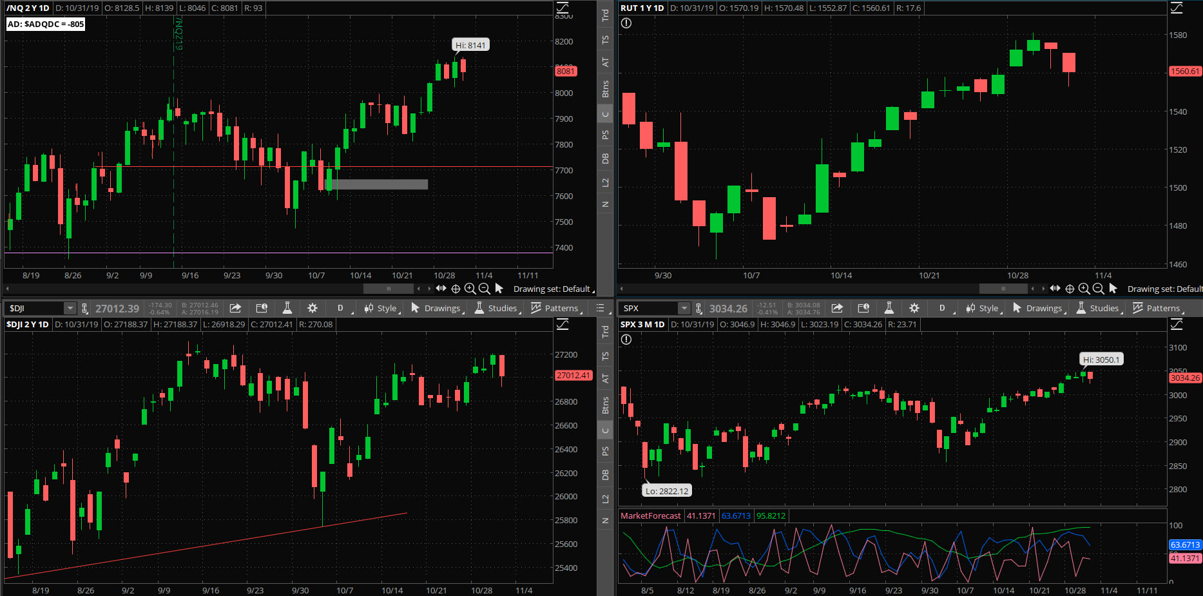The width and height of the screenshot is (1203, 596).
Task: Click the exclamation alert icon on SPX chart
Action: tap(626, 340)
